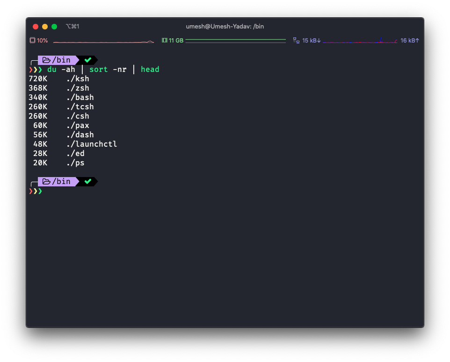Click the network activity graph
450x362 pixels.
359,41
